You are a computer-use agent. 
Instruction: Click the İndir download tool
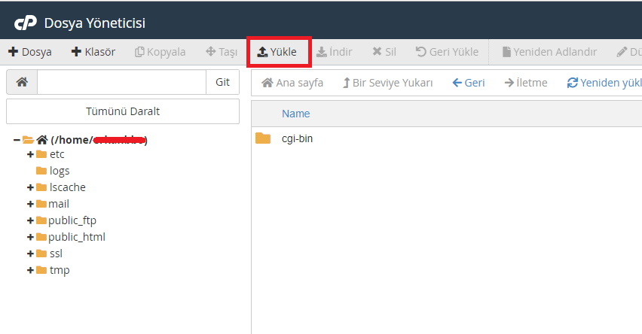click(x=334, y=52)
